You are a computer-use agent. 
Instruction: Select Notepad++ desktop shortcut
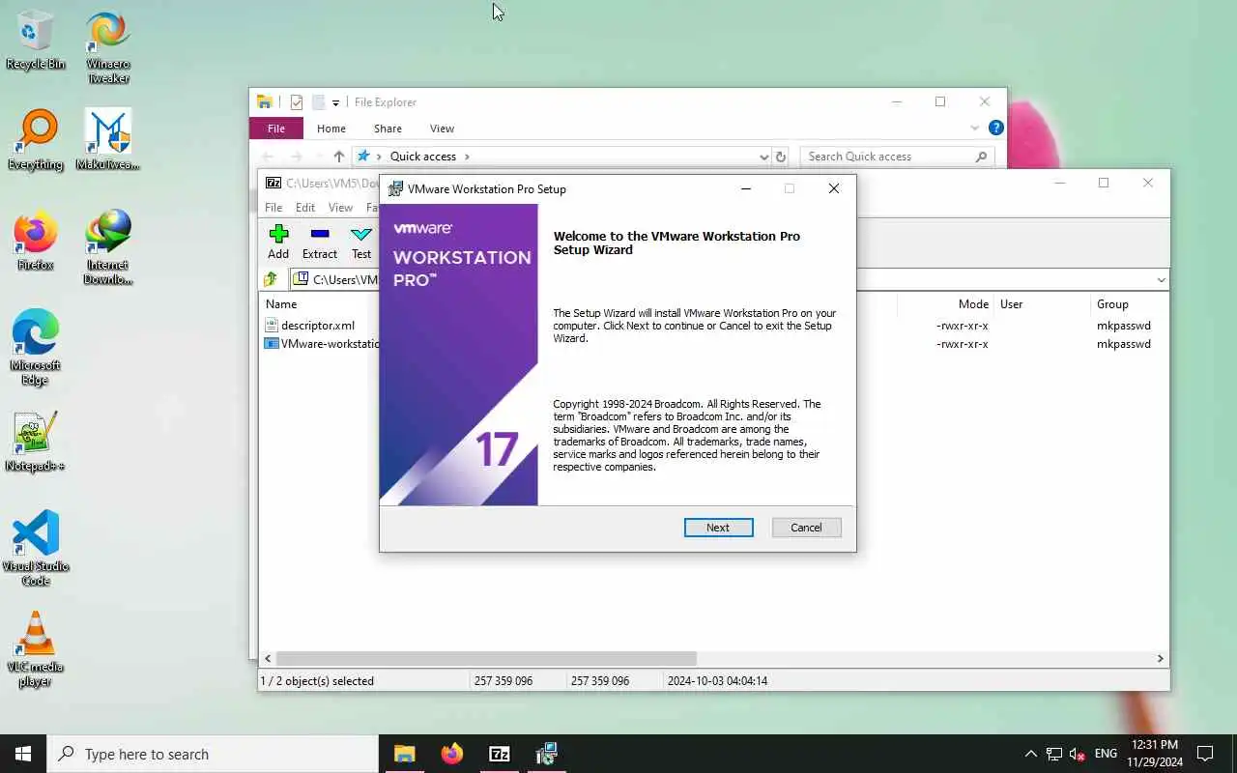36,443
